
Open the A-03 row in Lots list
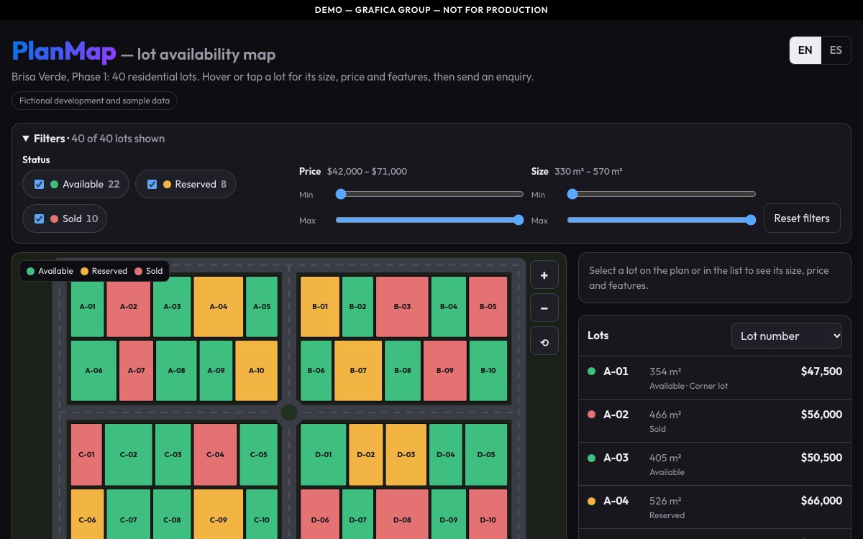point(715,464)
